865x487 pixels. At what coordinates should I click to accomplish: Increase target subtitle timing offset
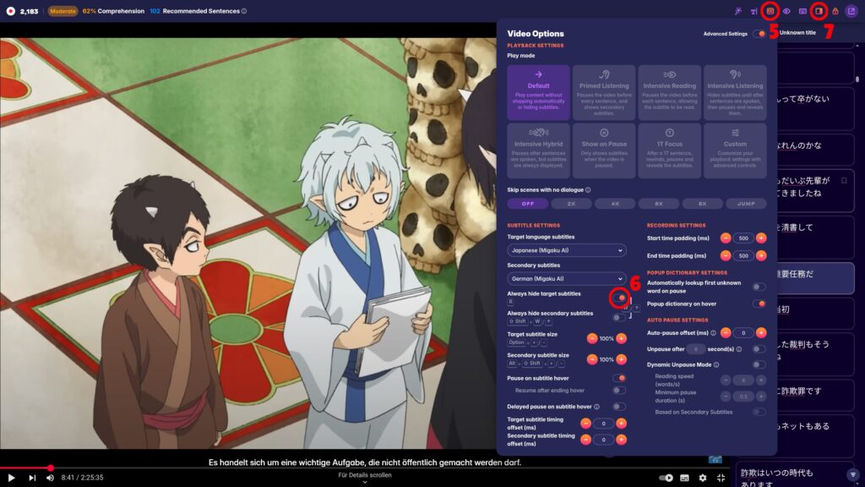[621, 424]
